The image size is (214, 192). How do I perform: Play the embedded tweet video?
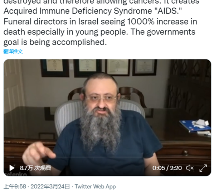point(12,168)
